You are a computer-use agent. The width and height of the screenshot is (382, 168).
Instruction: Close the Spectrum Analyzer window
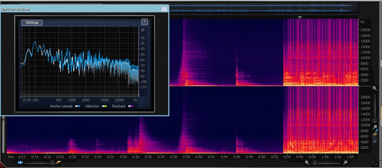[164, 9]
